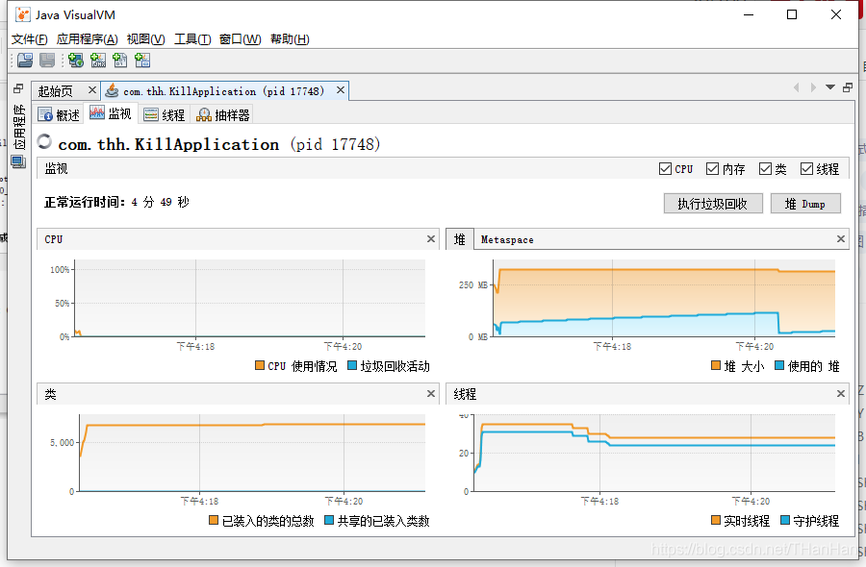Add a remote host via toolbar icon
This screenshot has height=567, width=866.
pos(75,61)
